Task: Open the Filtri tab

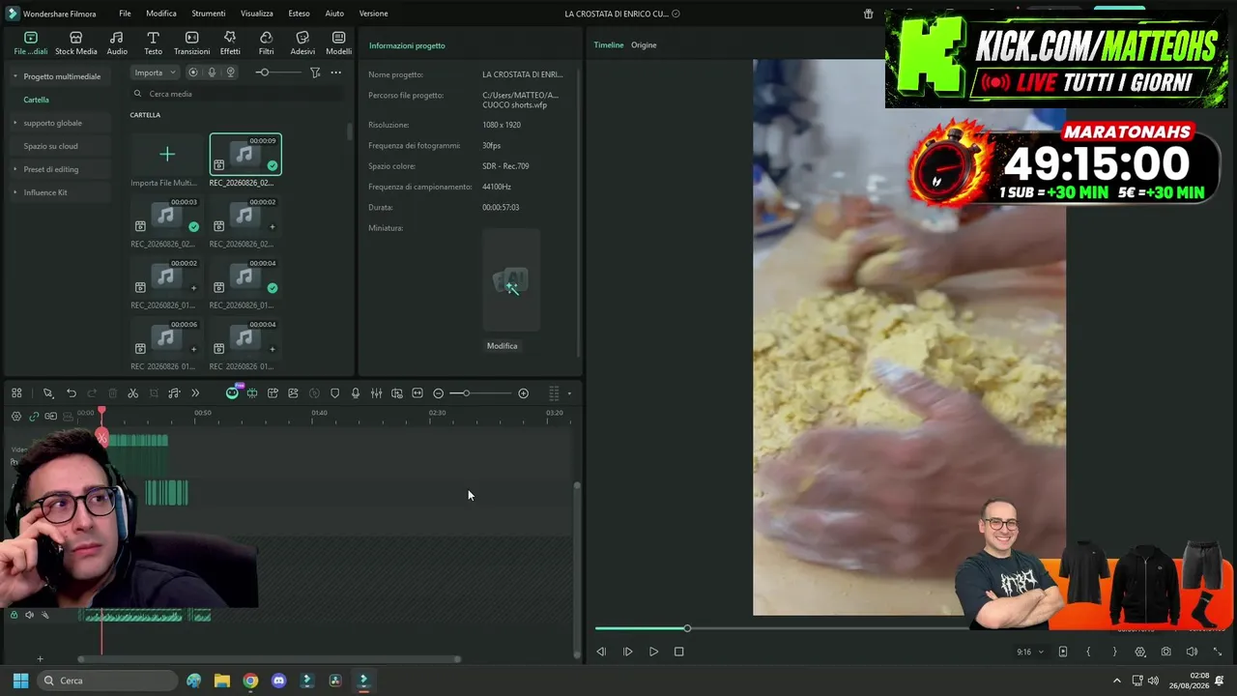Action: (266, 43)
